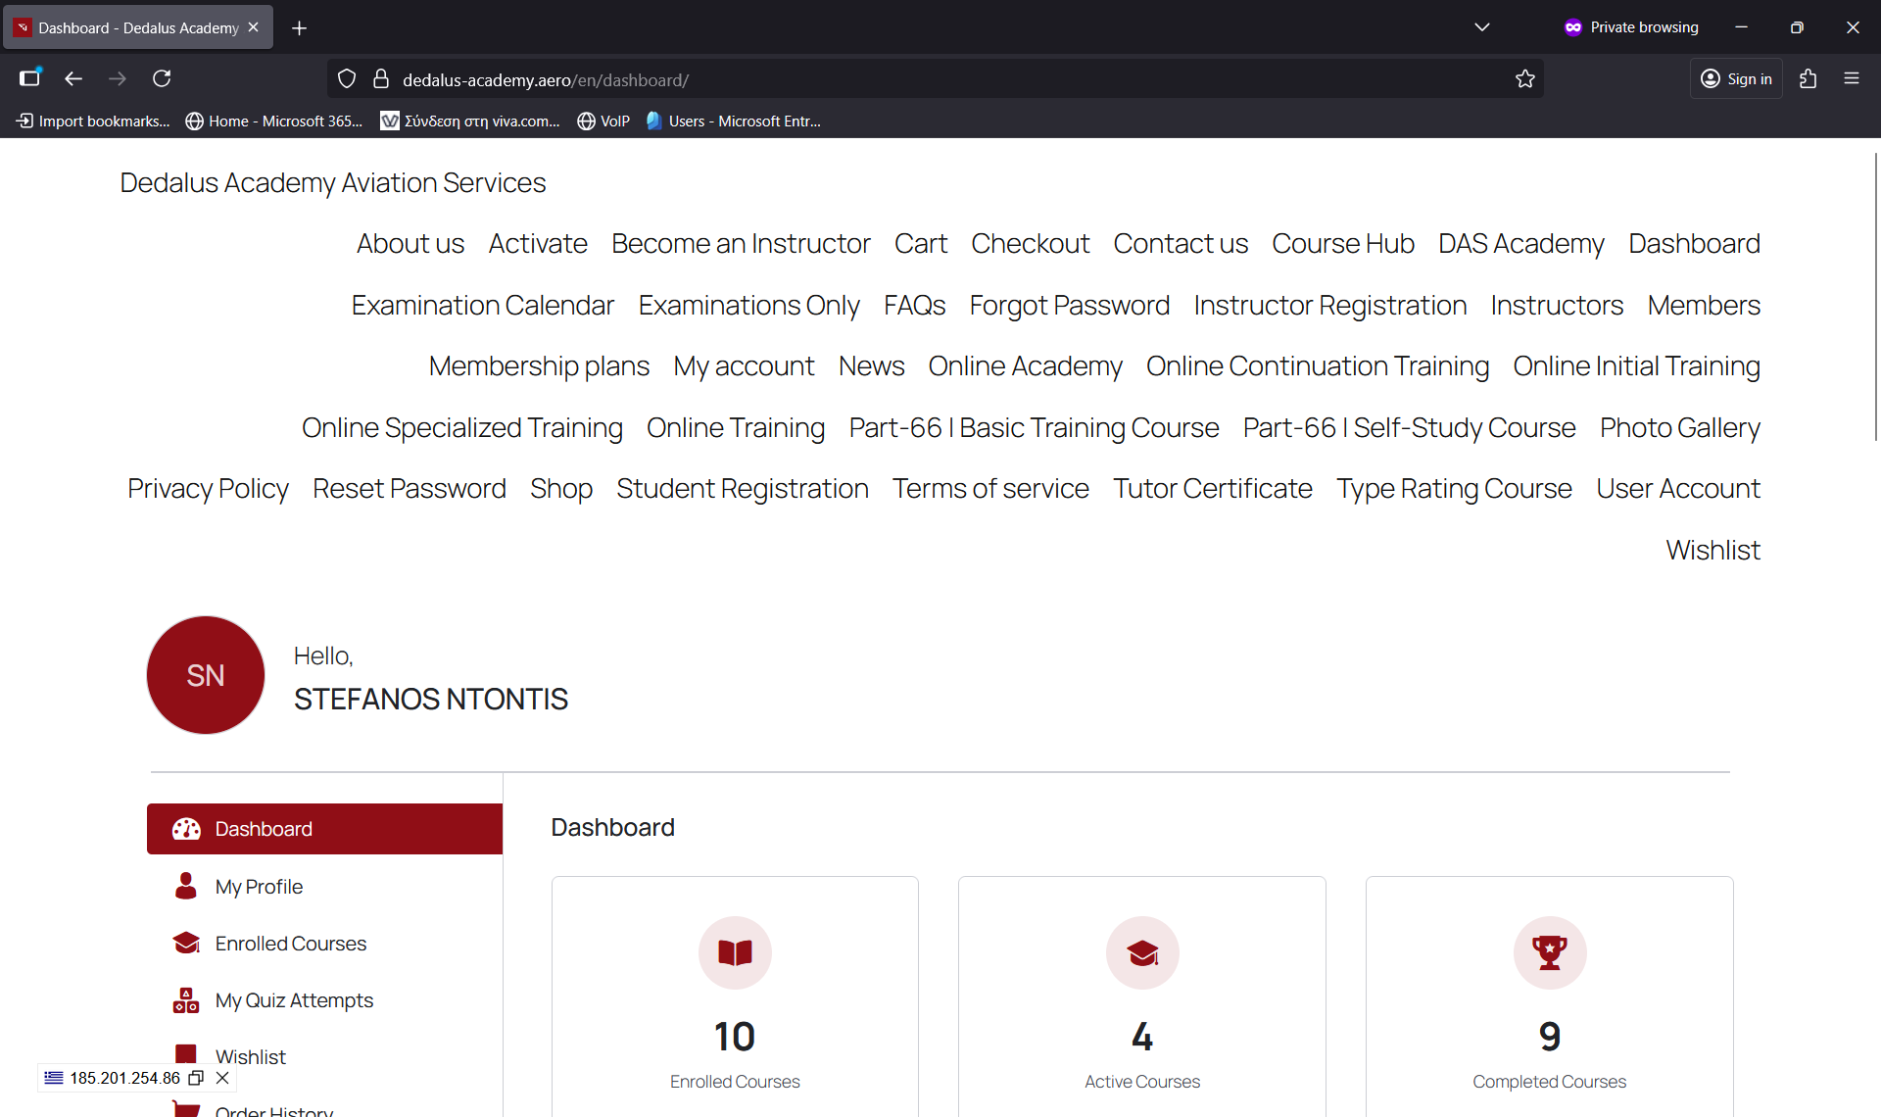This screenshot has width=1881, height=1117.
Task: Open the browser extensions icon
Action: pyautogui.click(x=1808, y=79)
